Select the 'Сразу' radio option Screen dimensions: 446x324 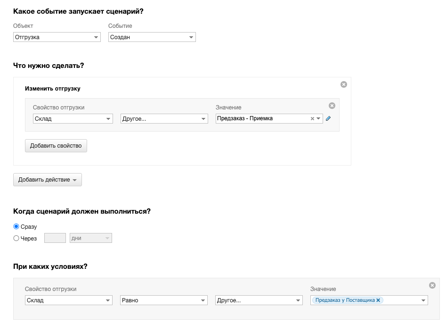16,227
